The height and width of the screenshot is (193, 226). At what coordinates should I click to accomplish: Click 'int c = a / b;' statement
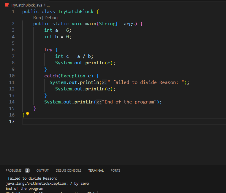(x=74, y=56)
